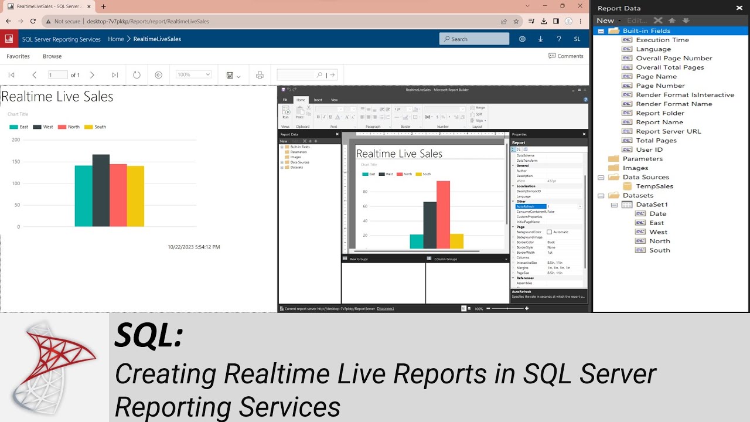Go to previous page in report toolbar
The width and height of the screenshot is (750, 422).
click(x=34, y=75)
